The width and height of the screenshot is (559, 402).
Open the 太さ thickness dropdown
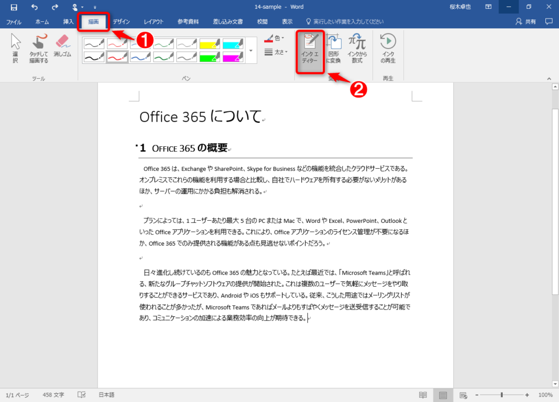pos(276,52)
